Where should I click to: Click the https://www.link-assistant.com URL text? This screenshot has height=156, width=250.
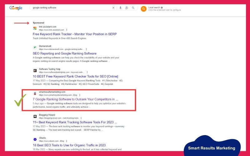pyautogui.click(x=51, y=30)
